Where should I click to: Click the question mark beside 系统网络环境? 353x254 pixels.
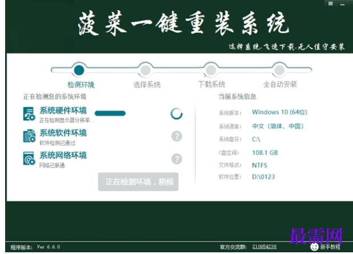click(x=177, y=159)
